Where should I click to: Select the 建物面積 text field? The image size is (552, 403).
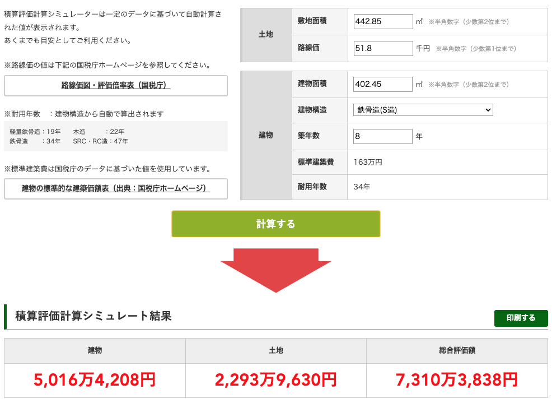coord(383,84)
